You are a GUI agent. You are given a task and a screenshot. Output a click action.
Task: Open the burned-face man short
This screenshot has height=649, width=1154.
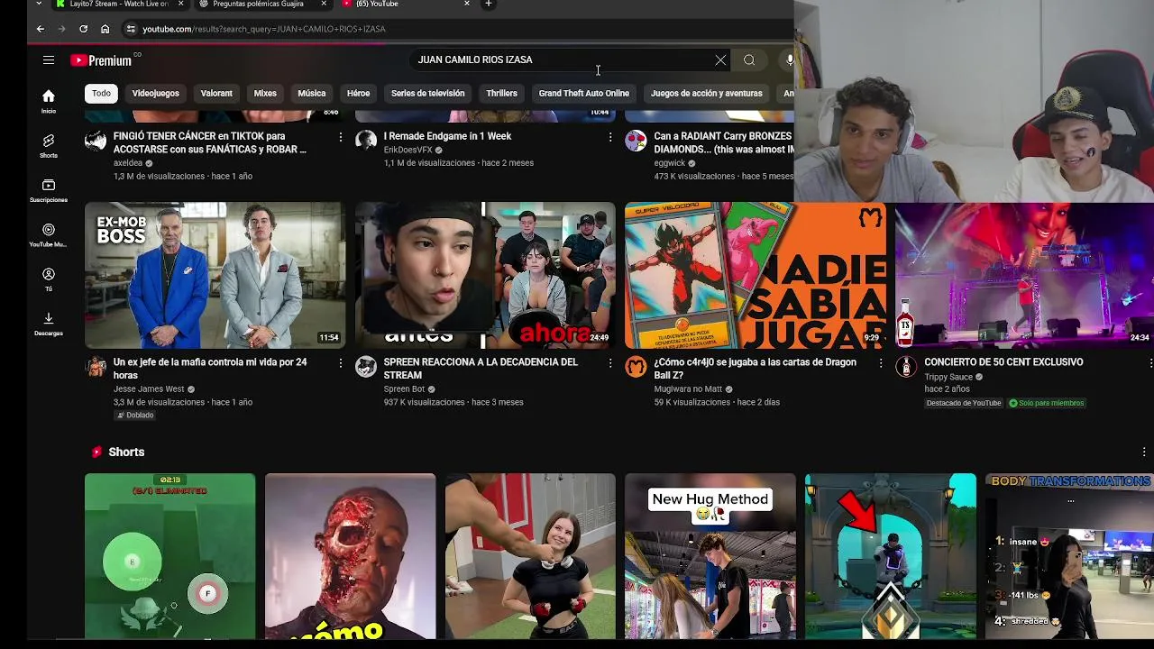[x=351, y=556]
